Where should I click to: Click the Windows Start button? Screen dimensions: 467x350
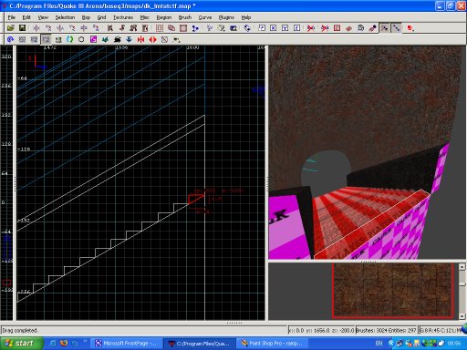pos(21,344)
